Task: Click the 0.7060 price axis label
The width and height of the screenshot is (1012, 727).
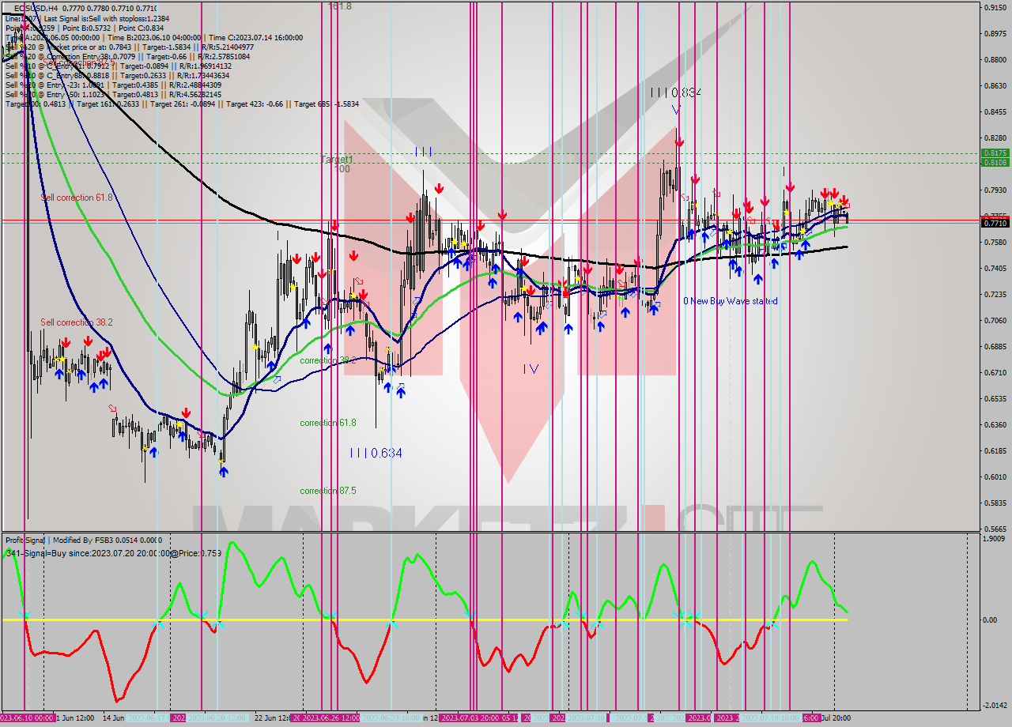Action: 994,320
